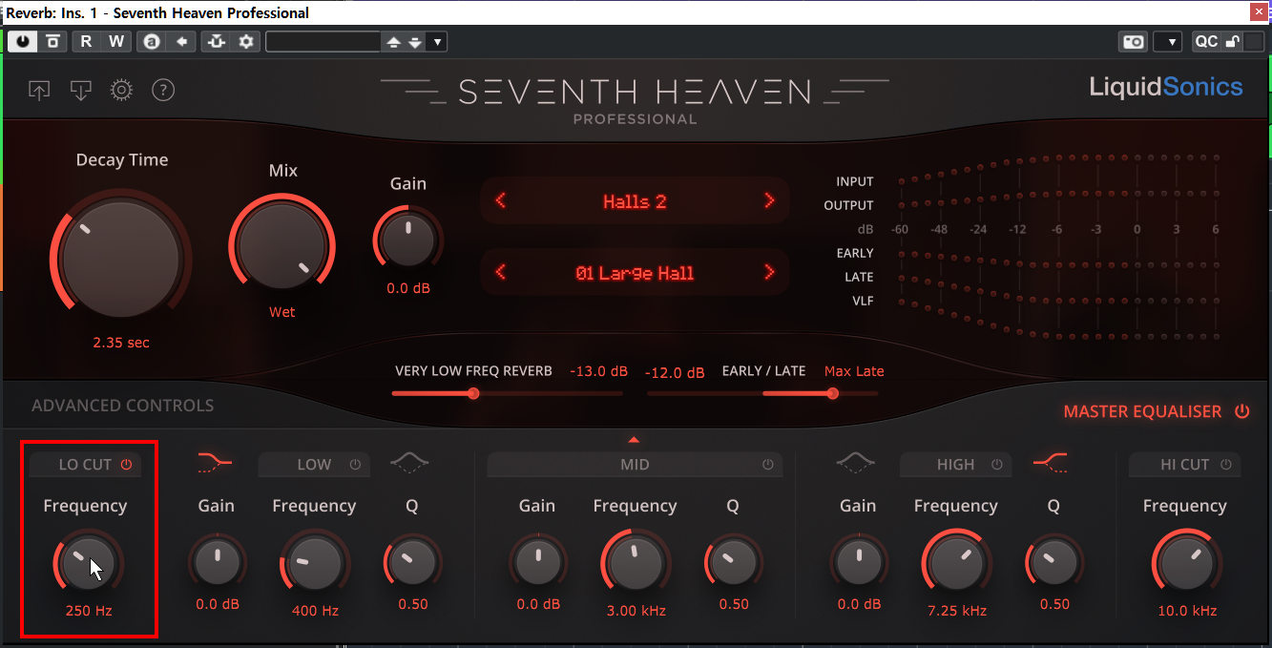Click the copy A to B arrow
This screenshot has width=1272, height=648.
tap(181, 42)
